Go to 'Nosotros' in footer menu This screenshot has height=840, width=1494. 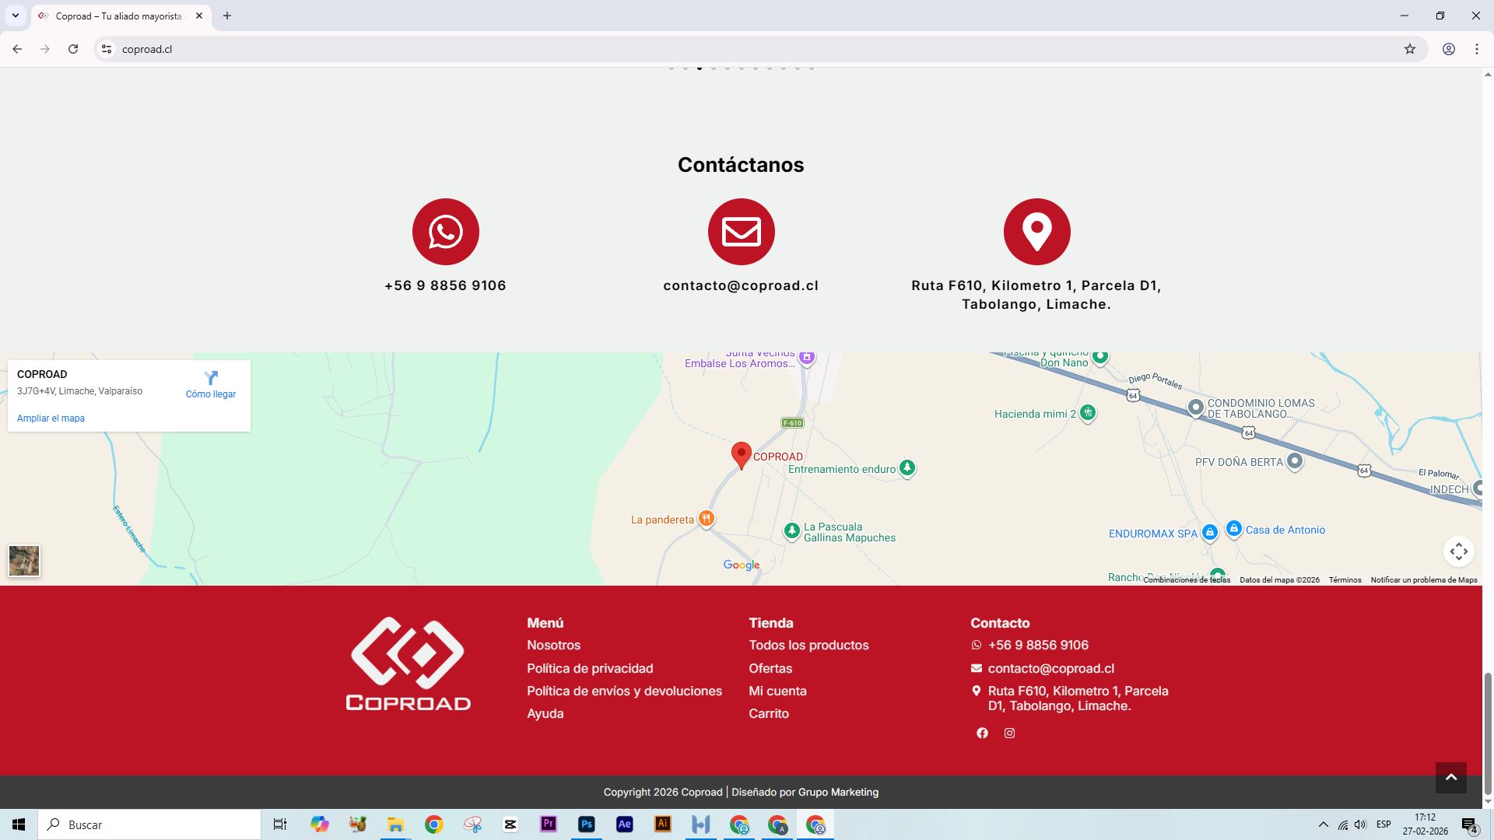click(553, 646)
